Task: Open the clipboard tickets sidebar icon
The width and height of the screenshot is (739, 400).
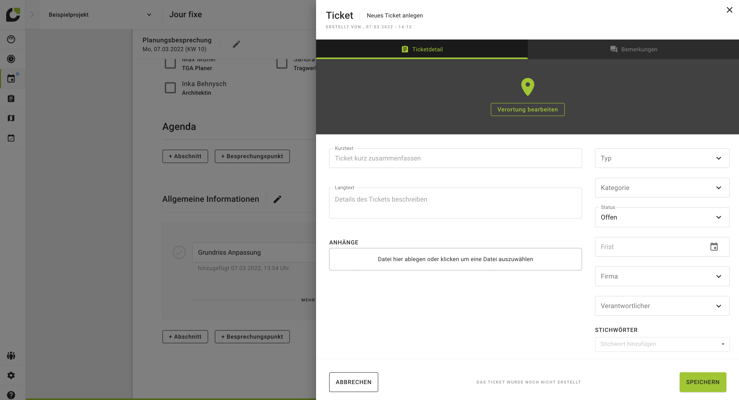Action: click(x=11, y=98)
